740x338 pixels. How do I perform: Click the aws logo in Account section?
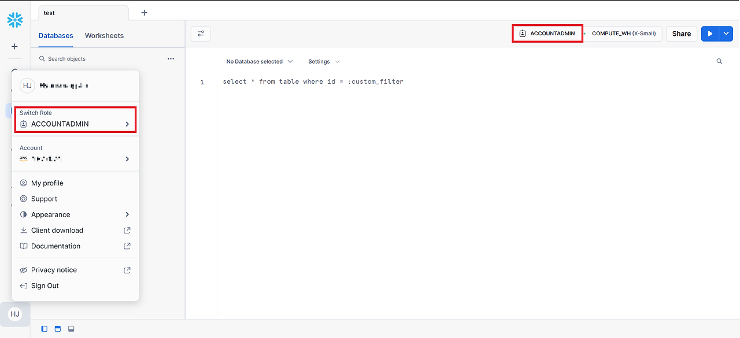24,159
